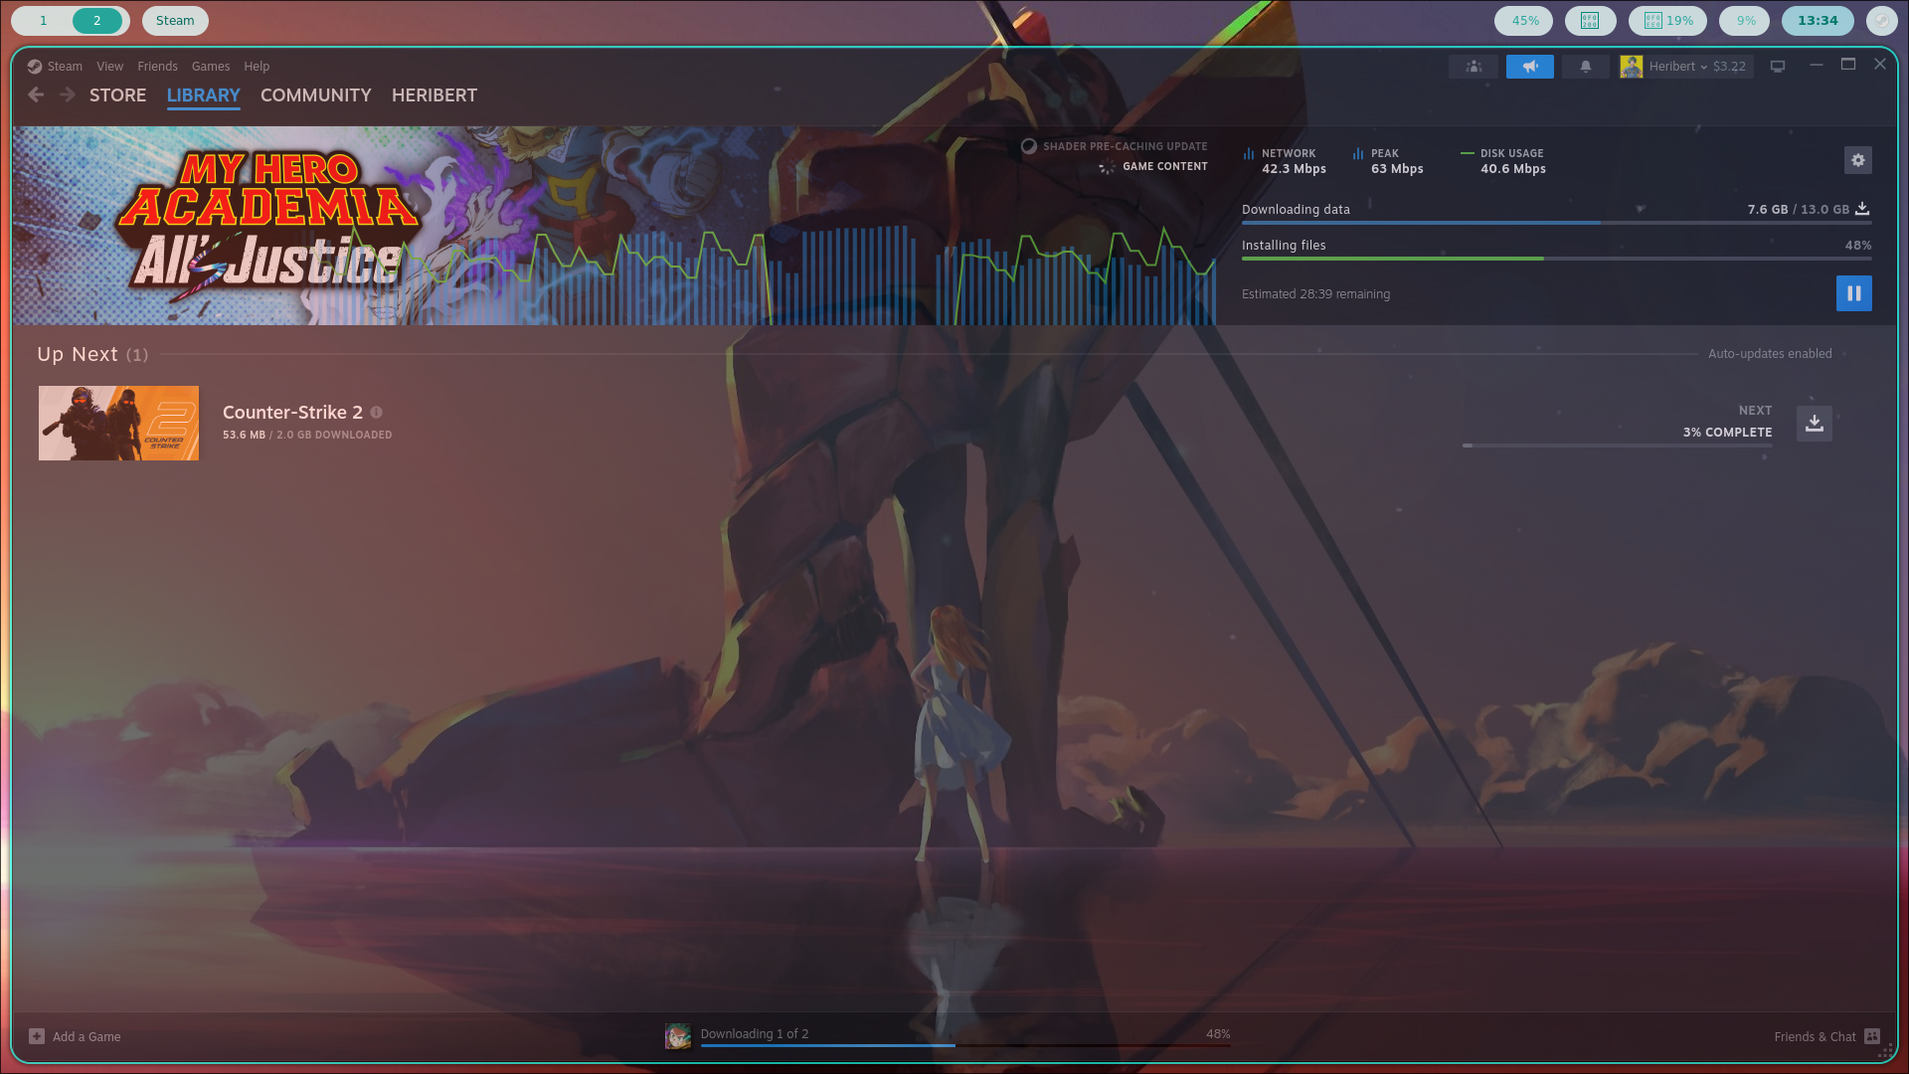Open the Games menu
This screenshot has width=1909, height=1074.
pos(211,67)
